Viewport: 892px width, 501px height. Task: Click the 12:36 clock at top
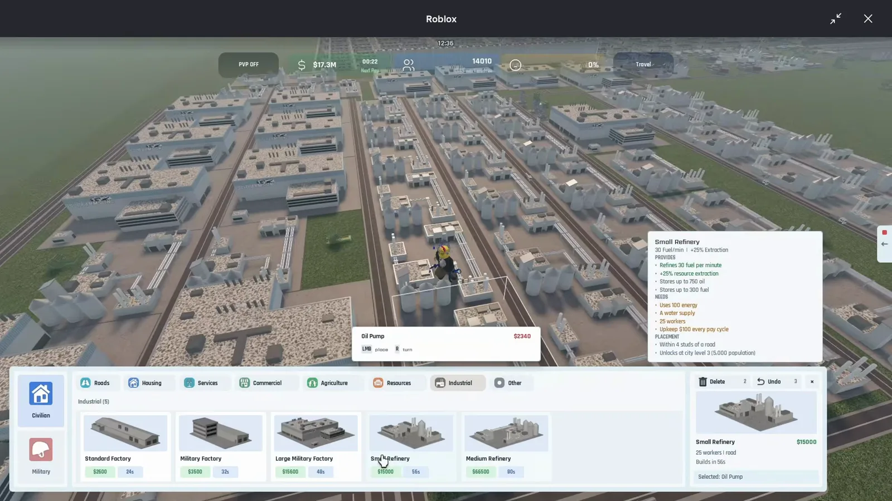click(445, 43)
